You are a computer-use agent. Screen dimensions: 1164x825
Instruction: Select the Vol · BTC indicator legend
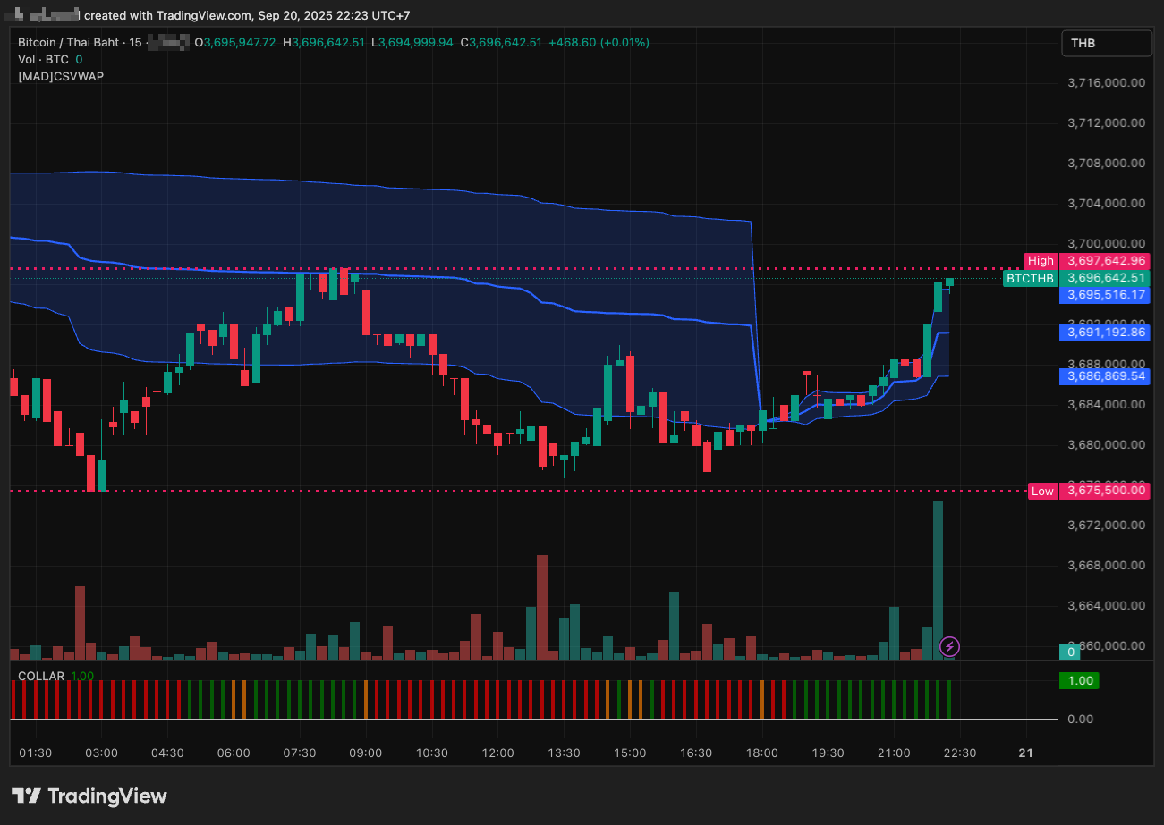[x=45, y=59]
